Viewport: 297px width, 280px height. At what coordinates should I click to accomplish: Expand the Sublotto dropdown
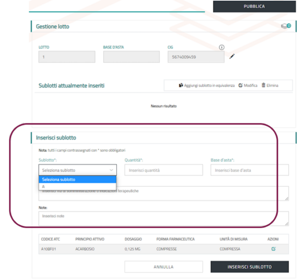tap(77, 170)
